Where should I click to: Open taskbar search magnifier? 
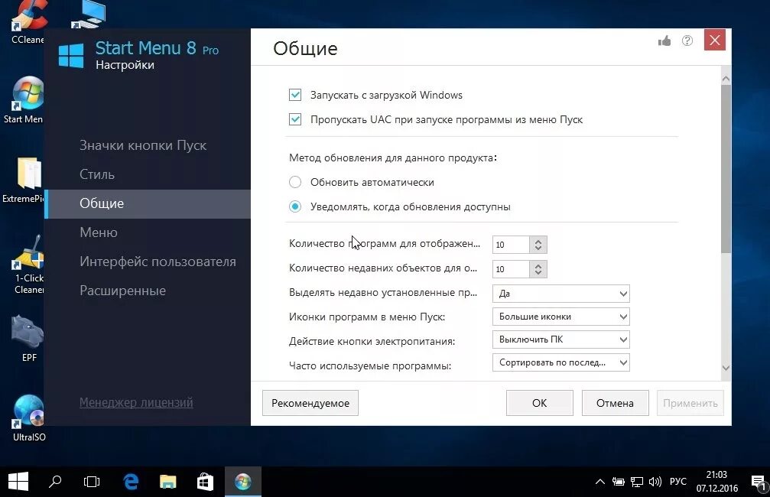click(x=54, y=482)
